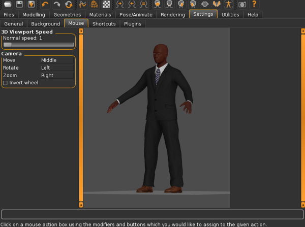Go to the Plugins settings tab

(x=133, y=24)
